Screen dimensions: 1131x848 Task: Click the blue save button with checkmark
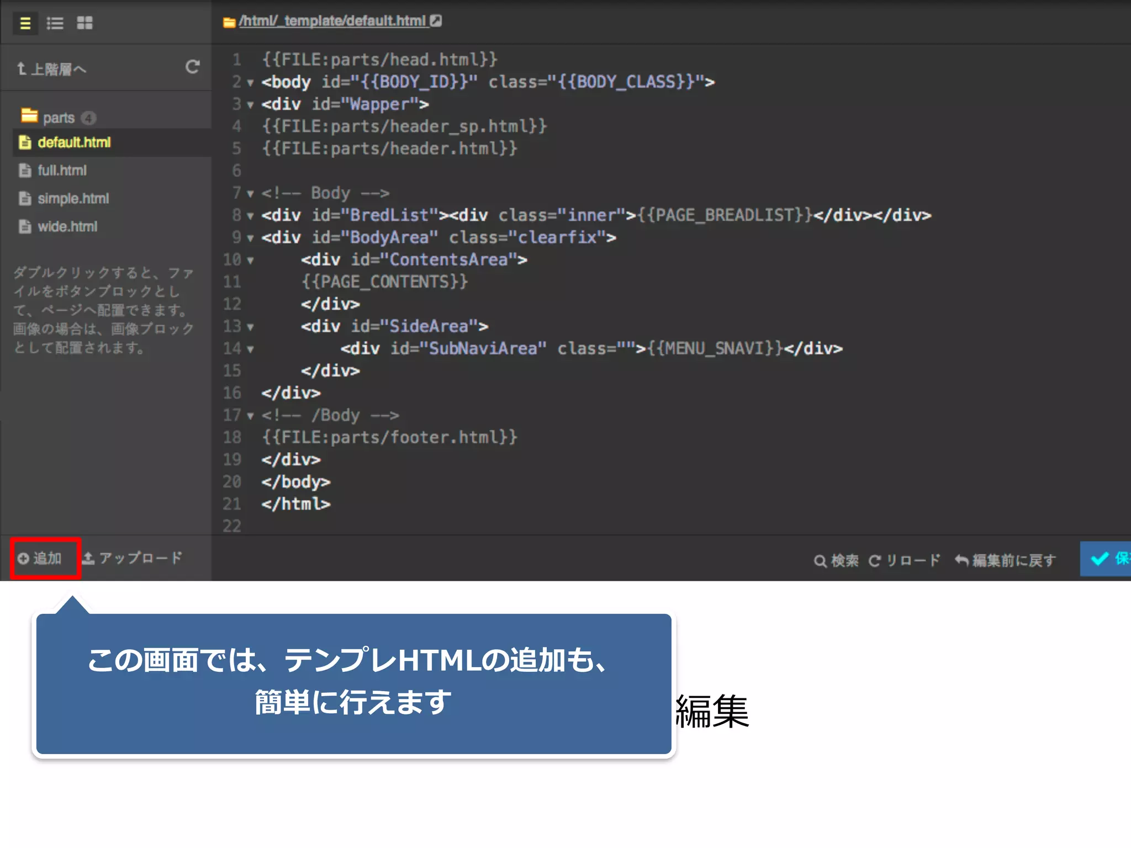click(x=1106, y=559)
